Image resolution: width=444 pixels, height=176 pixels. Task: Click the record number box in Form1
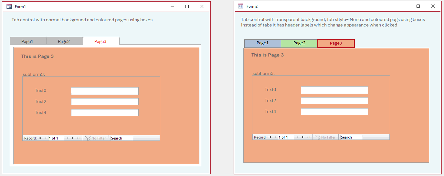pyautogui.click(x=56, y=138)
